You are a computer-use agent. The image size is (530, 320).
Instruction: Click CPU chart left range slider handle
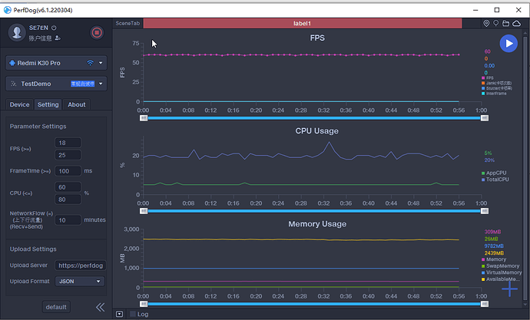(x=144, y=211)
